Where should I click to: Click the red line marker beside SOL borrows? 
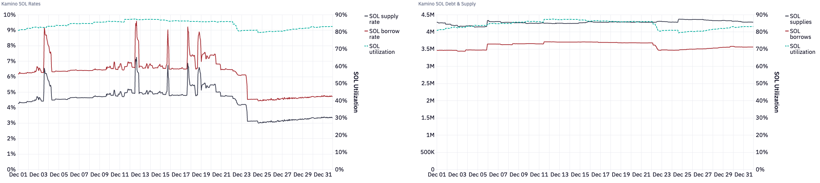(787, 31)
